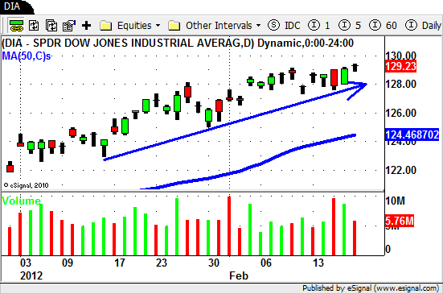Click the 17 date label on time axis
The width and height of the screenshot is (443, 294).
(x=120, y=263)
